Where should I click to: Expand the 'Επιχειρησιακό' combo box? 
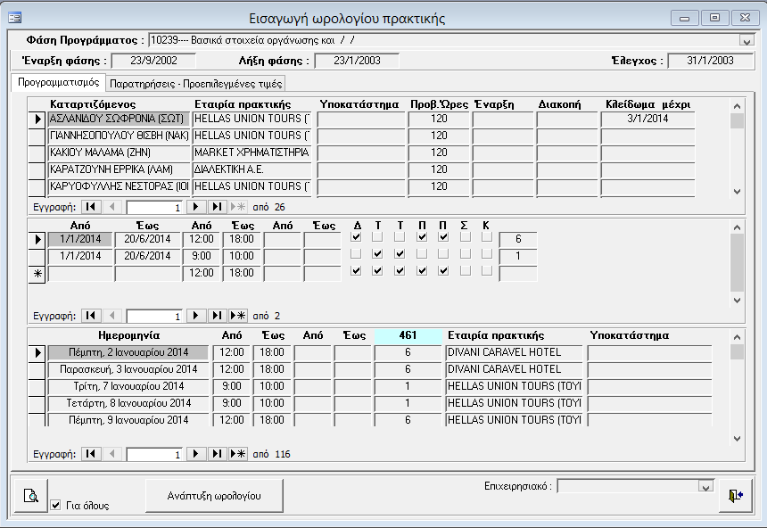pyautogui.click(x=706, y=486)
